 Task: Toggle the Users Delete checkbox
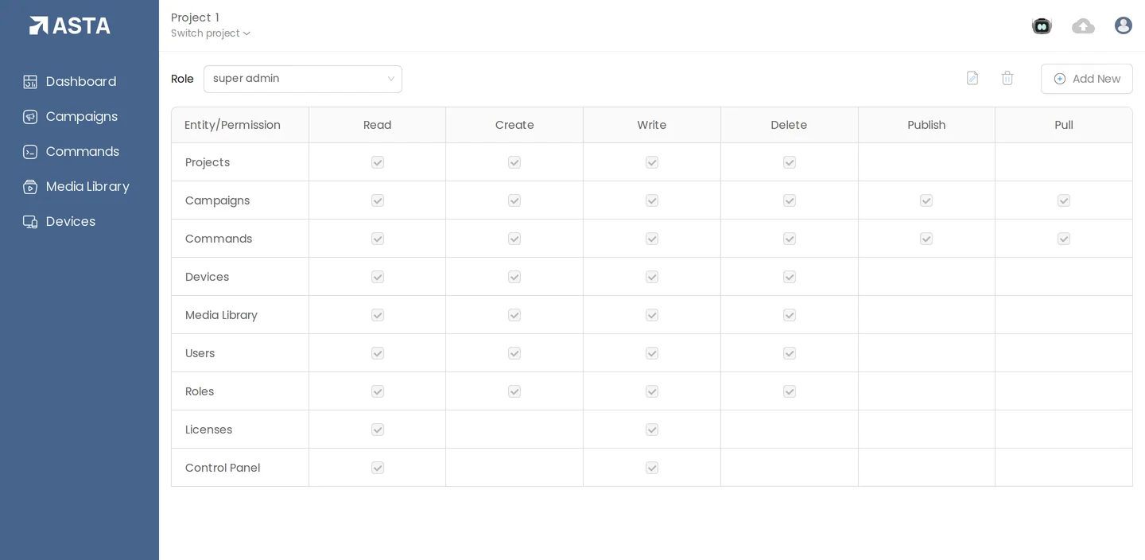[x=790, y=353]
